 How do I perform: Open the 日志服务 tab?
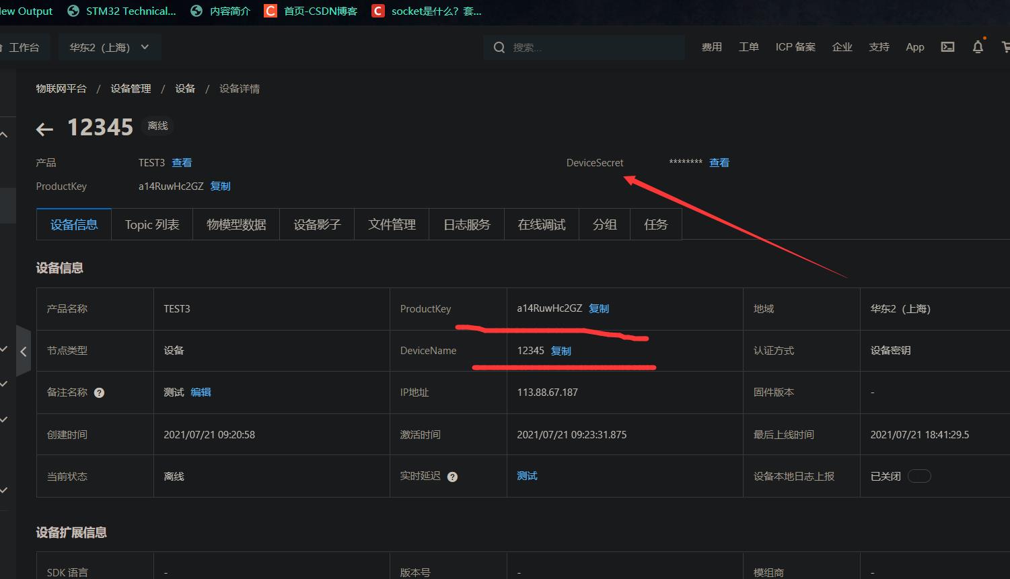tap(467, 224)
